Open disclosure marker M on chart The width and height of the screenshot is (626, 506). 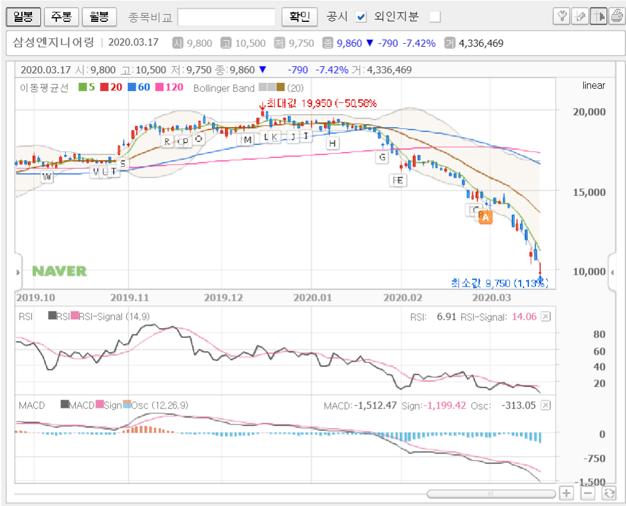tap(247, 140)
